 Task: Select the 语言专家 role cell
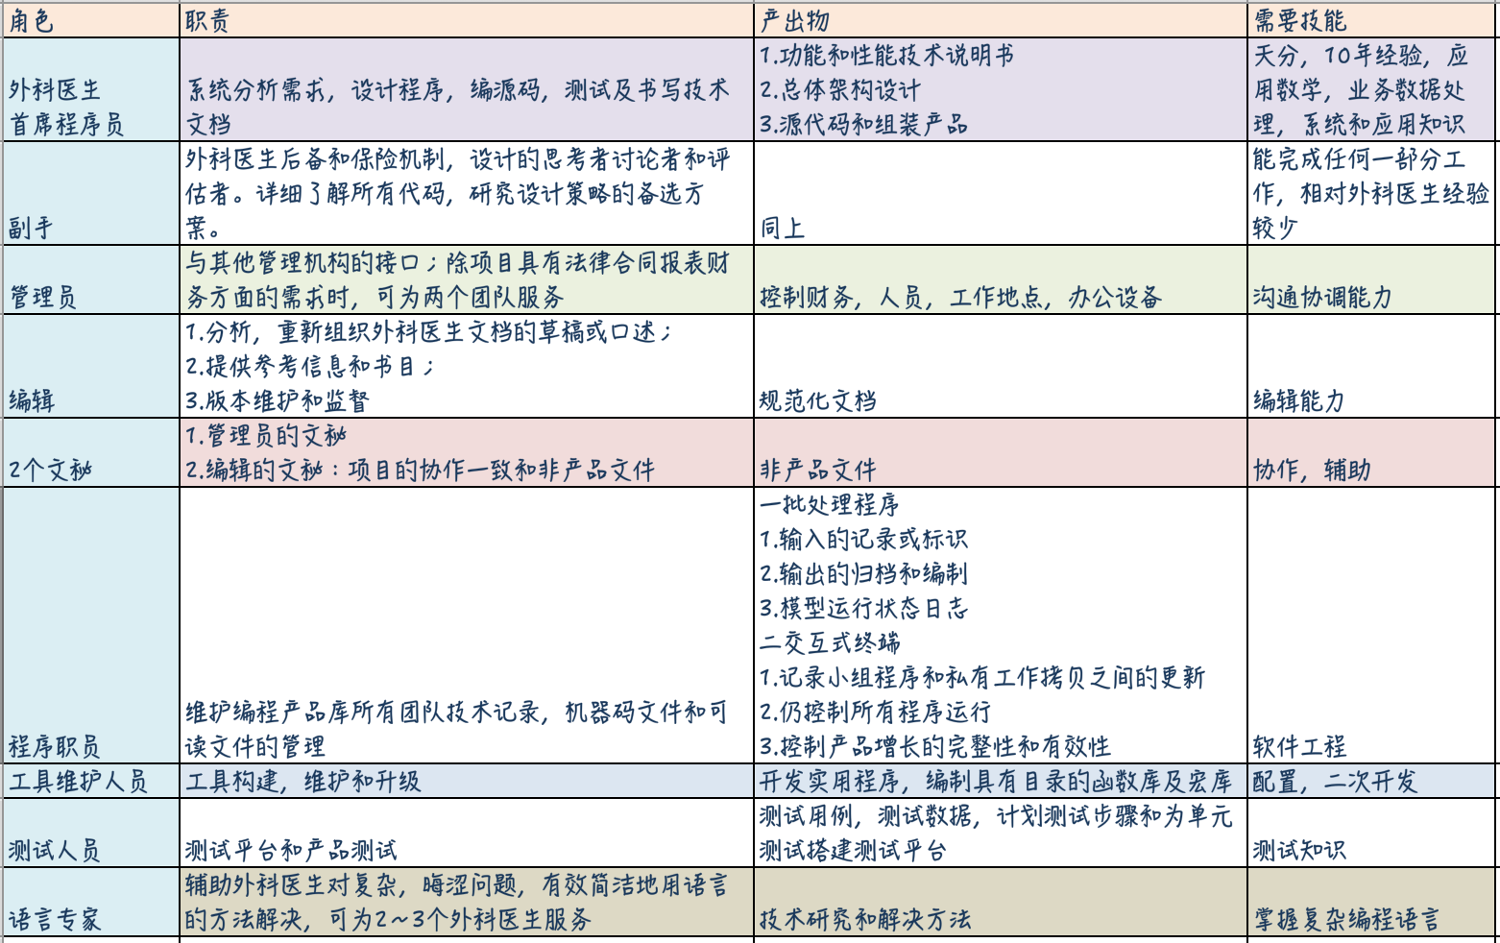[x=91, y=902]
